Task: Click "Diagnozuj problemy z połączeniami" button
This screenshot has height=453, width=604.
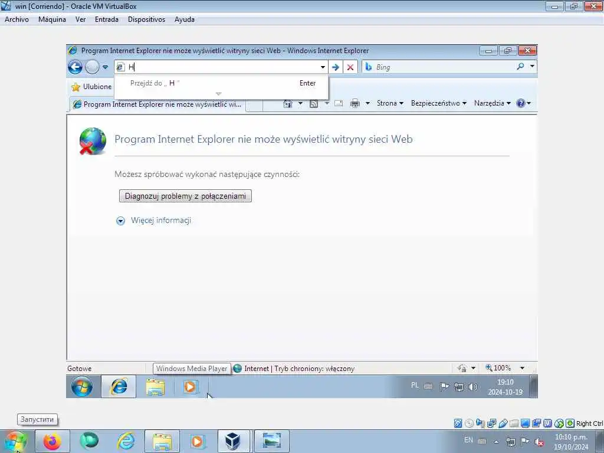Action: [x=185, y=196]
